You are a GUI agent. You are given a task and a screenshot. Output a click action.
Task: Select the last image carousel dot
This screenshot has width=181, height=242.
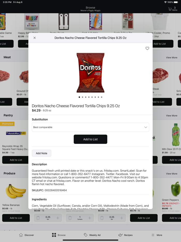[x=102, y=97]
